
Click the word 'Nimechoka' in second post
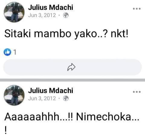104,117
